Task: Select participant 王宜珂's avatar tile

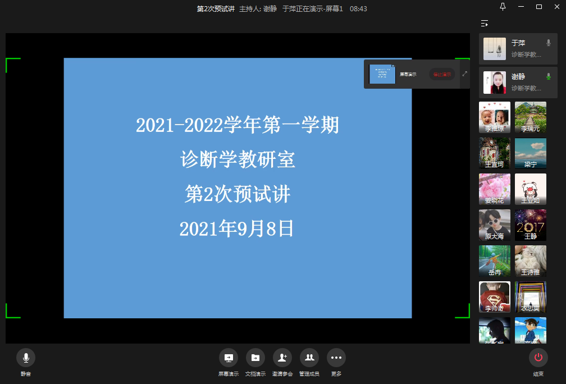Action: 494,153
